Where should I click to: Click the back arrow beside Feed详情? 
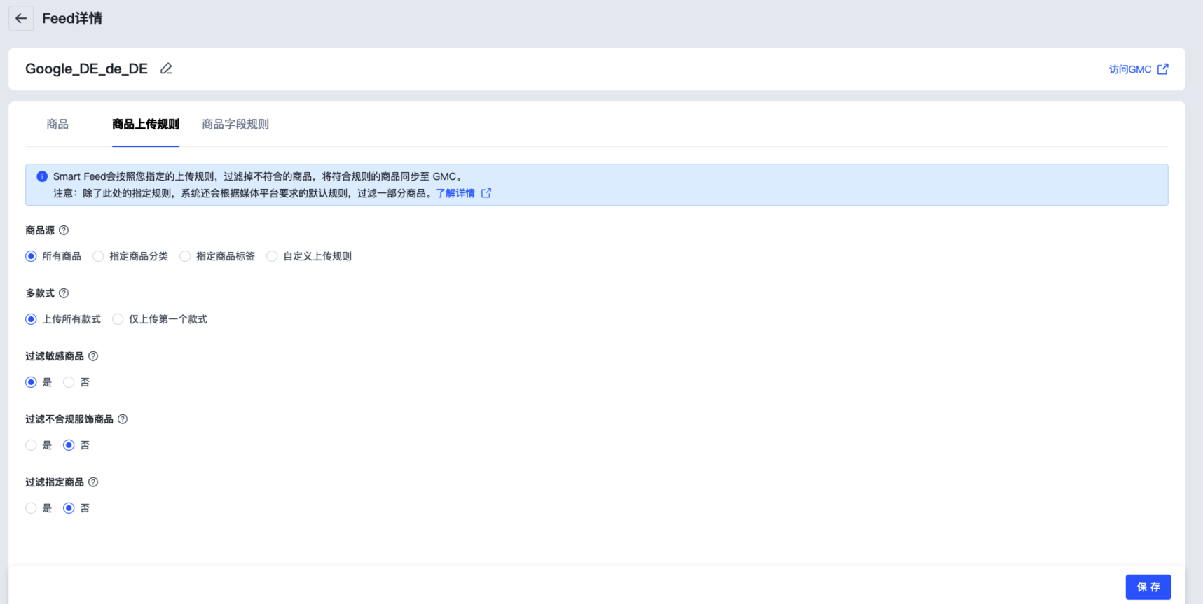[21, 19]
